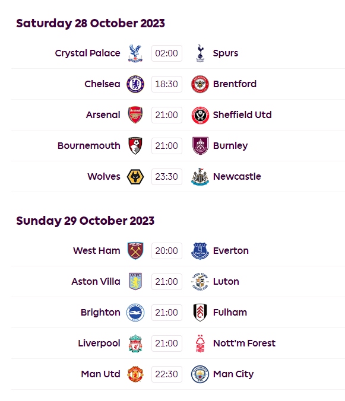Click the Bournemouth team name
Screen dimensions: 345x401
[89, 146]
